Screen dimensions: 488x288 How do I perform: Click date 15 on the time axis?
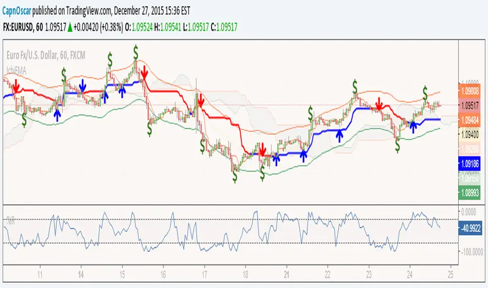pos(122,274)
